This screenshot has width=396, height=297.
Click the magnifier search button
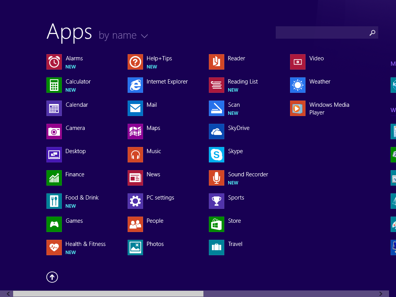click(x=372, y=32)
